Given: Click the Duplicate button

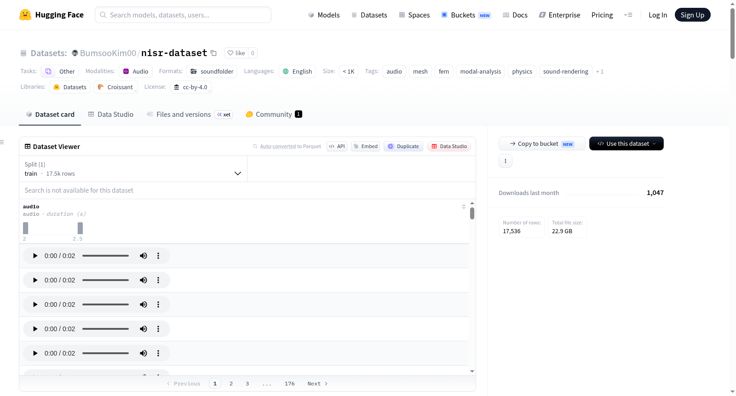Looking at the screenshot, I should point(403,146).
